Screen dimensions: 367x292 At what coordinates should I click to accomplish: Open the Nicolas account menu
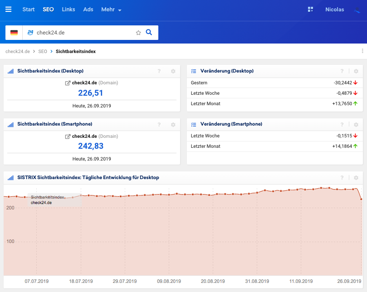pyautogui.click(x=335, y=10)
